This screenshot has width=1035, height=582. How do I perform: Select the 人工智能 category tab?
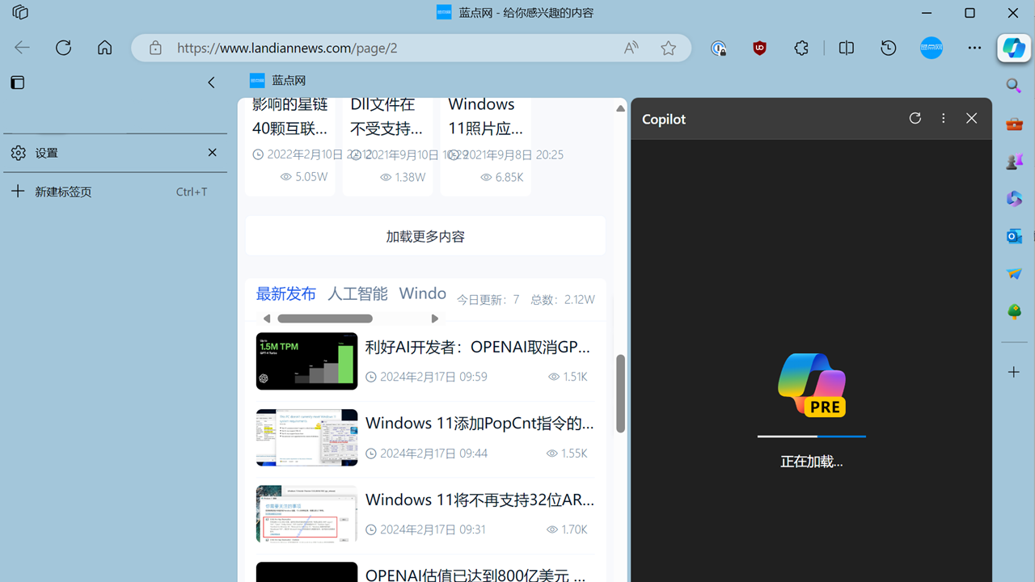(357, 293)
